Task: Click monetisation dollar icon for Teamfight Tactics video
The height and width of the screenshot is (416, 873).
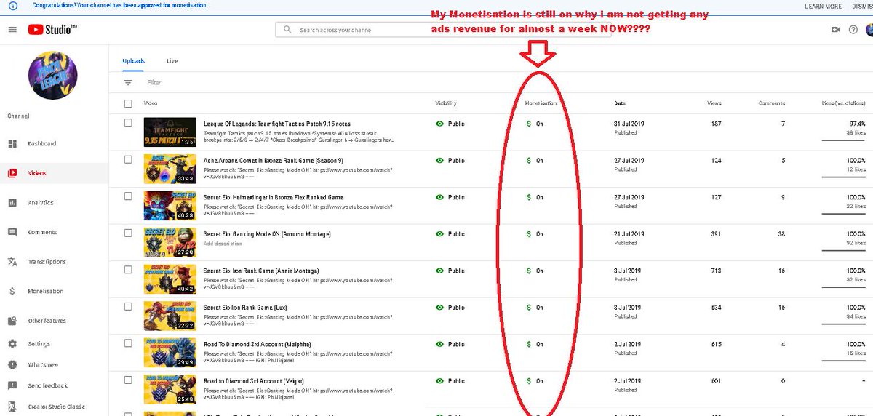Action: point(529,124)
